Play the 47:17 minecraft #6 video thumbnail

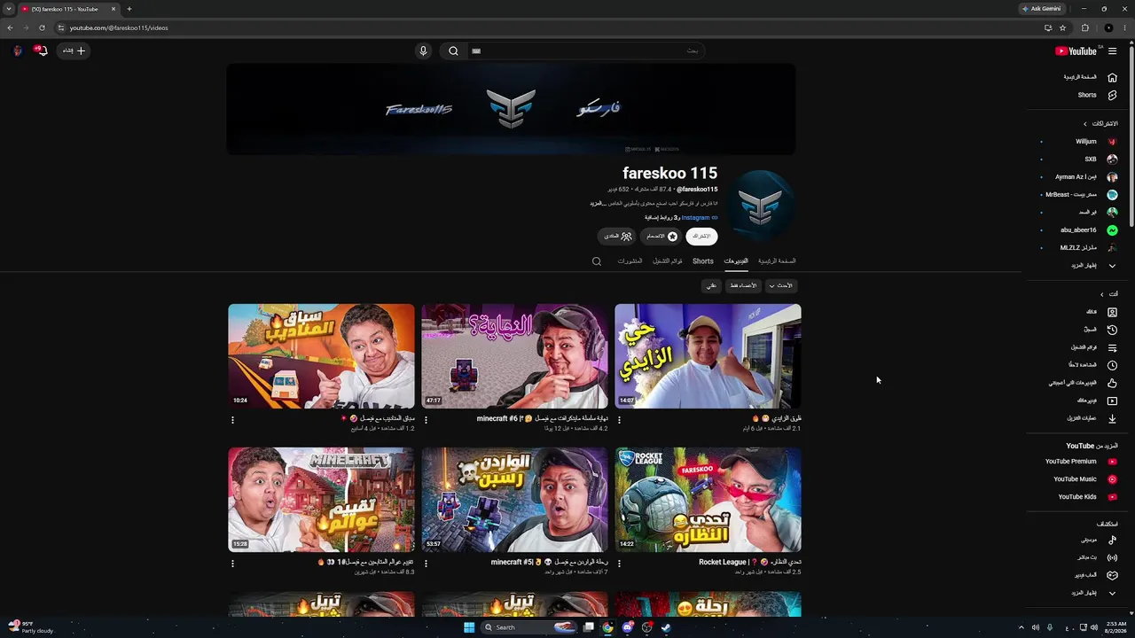[x=514, y=356]
